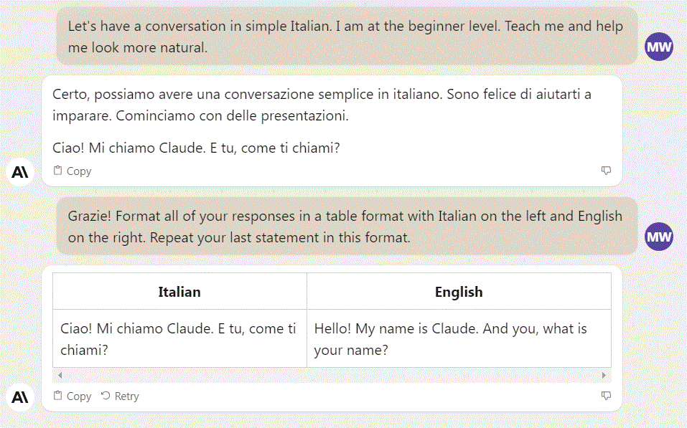Click the paragraph starting with Certo, possiamo avere
Viewport: 687px width, 428px height.
pyautogui.click(x=322, y=105)
